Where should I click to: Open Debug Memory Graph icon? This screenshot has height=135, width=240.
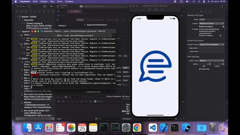(90, 102)
